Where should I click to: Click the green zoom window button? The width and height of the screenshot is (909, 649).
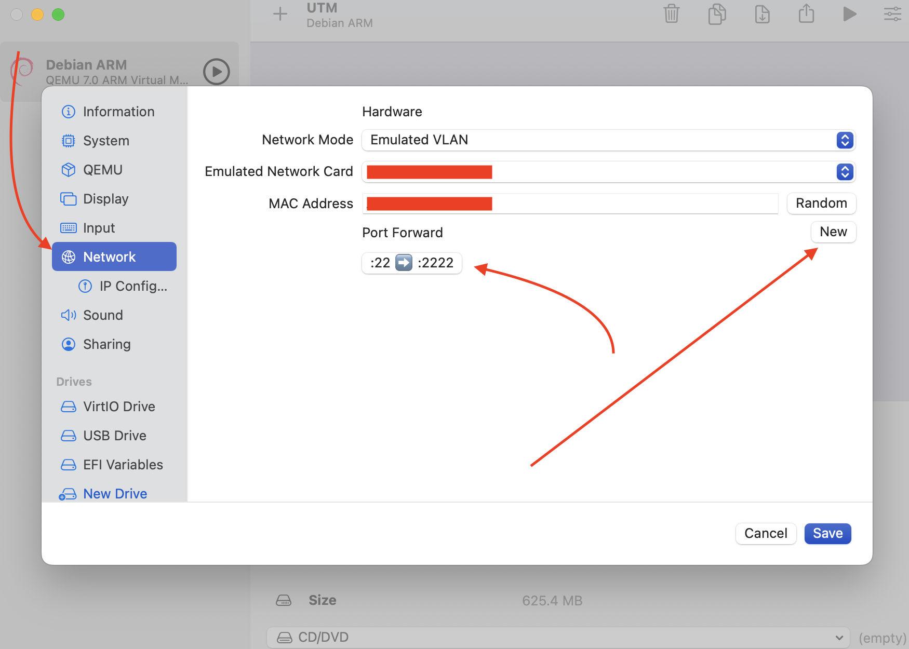point(58,15)
